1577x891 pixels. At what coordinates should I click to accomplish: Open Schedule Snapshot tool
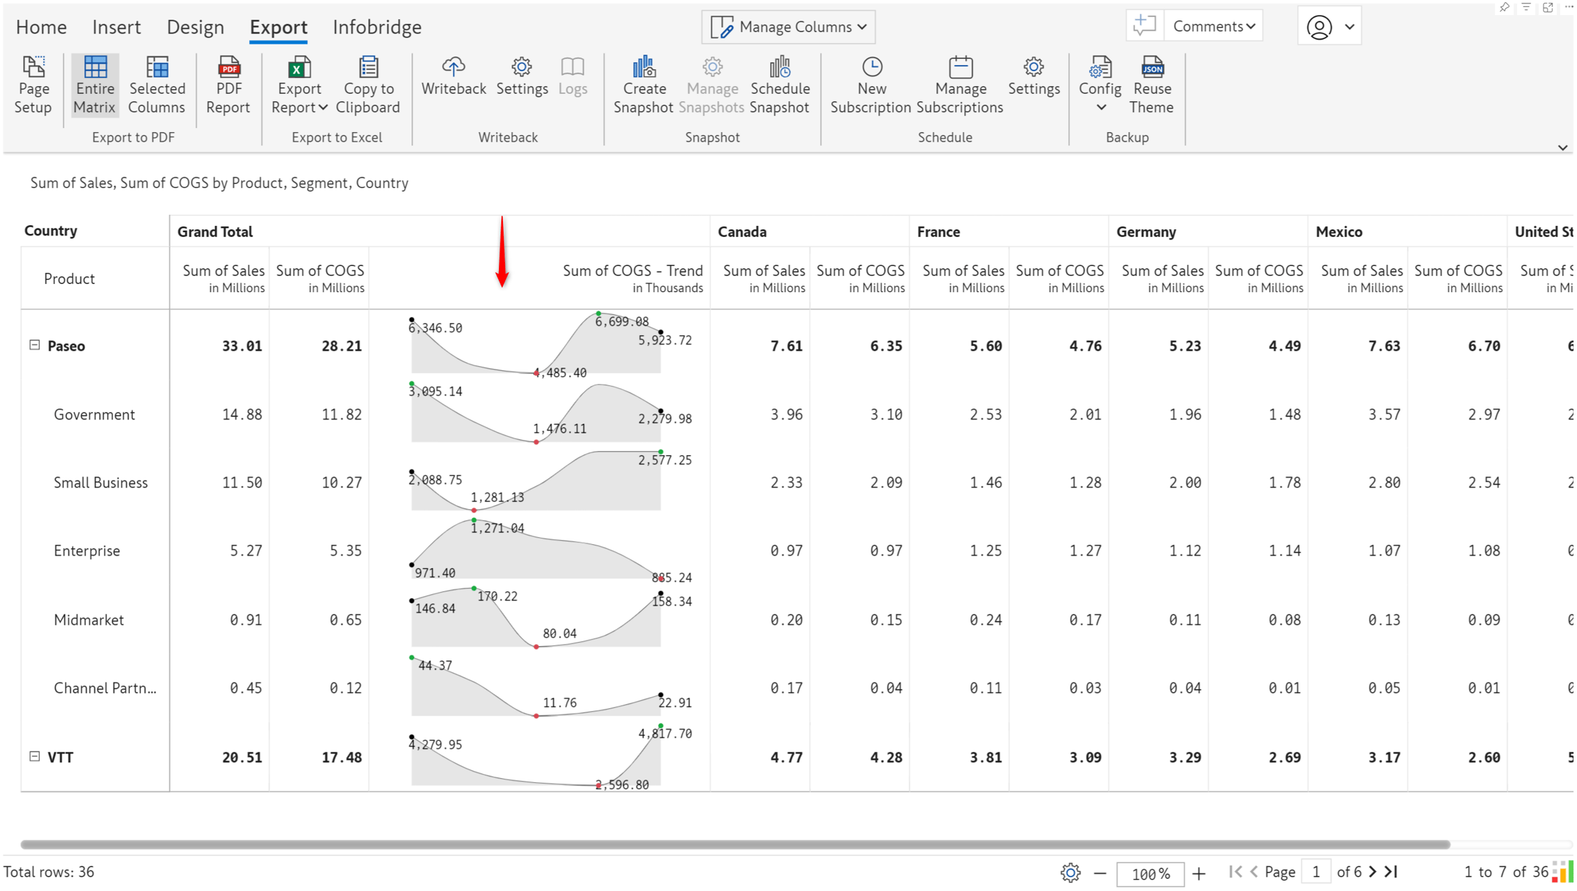(780, 85)
